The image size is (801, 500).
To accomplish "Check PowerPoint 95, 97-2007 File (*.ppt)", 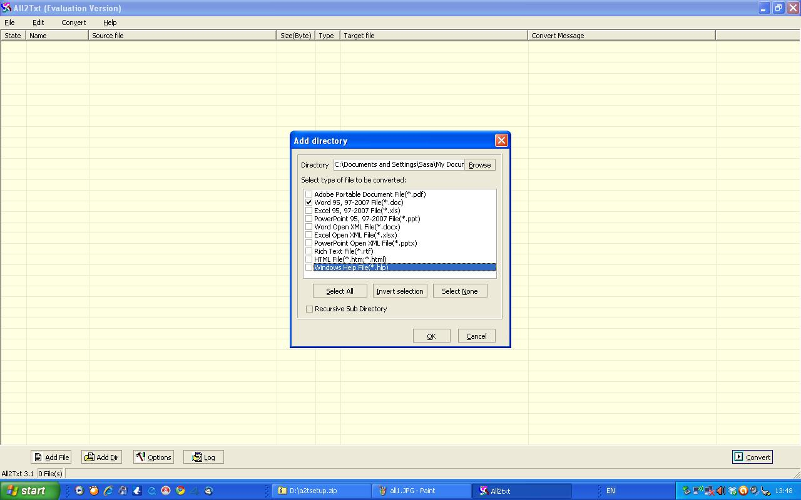I will coord(309,219).
